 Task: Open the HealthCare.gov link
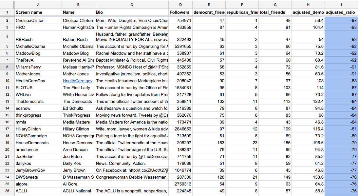(78, 81)
